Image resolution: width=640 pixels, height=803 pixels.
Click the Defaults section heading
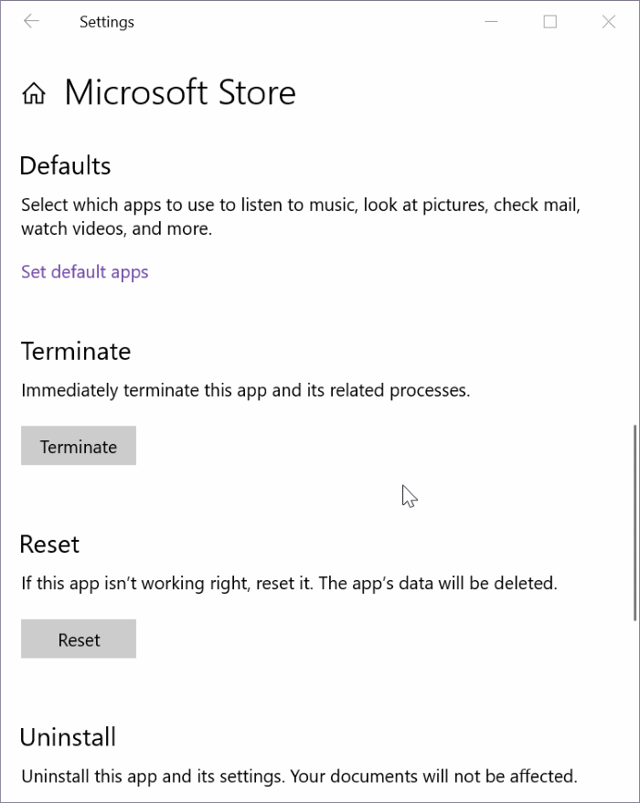65,165
